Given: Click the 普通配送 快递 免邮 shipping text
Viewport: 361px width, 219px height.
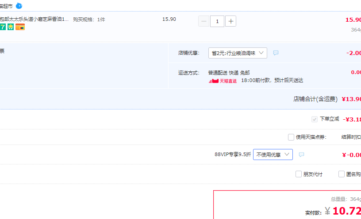Looking at the screenshot, I should pyautogui.click(x=229, y=73).
